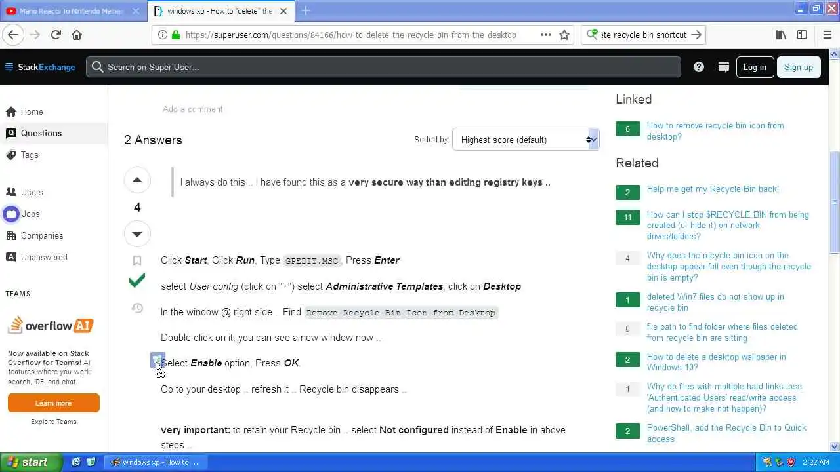
Task: Click the padlock site security icon
Action: click(x=175, y=35)
